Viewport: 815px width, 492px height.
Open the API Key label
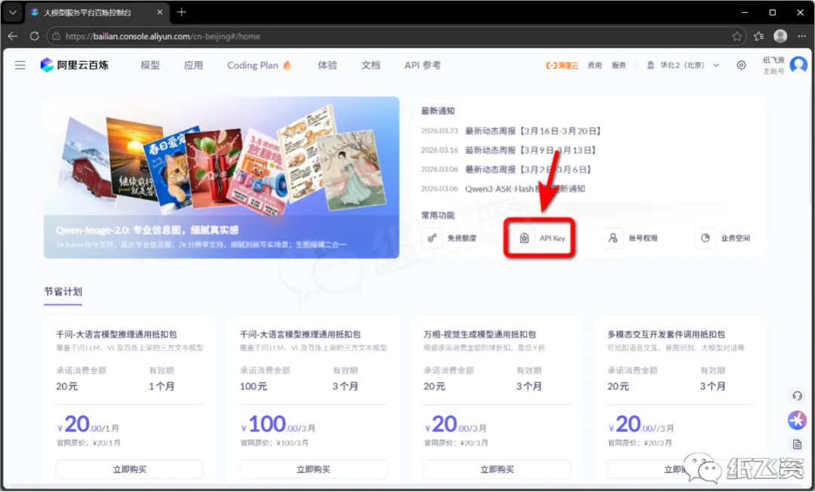pyautogui.click(x=552, y=238)
